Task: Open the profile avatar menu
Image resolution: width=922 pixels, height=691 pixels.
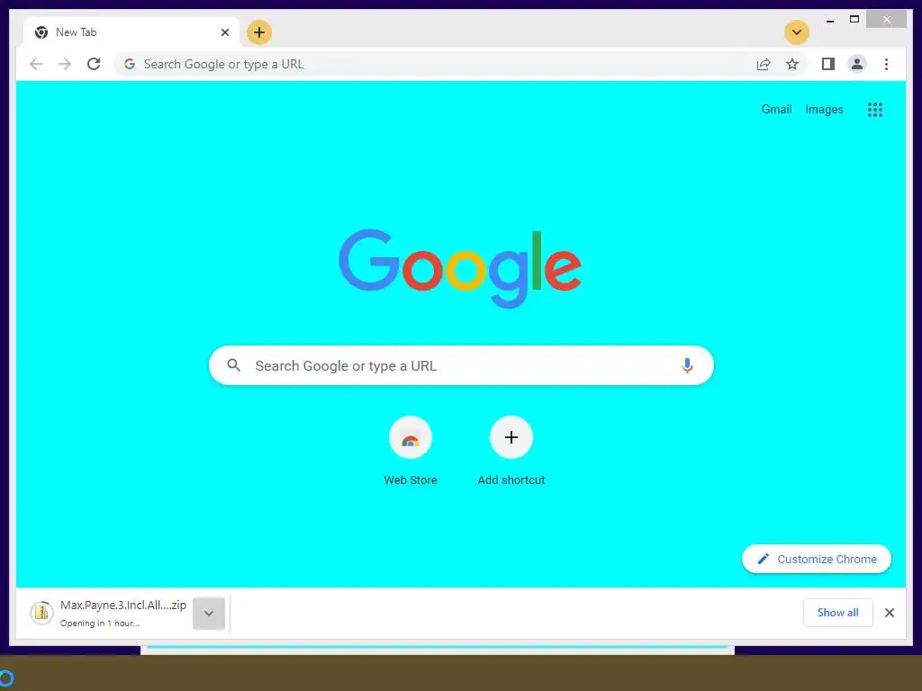Action: 857,64
